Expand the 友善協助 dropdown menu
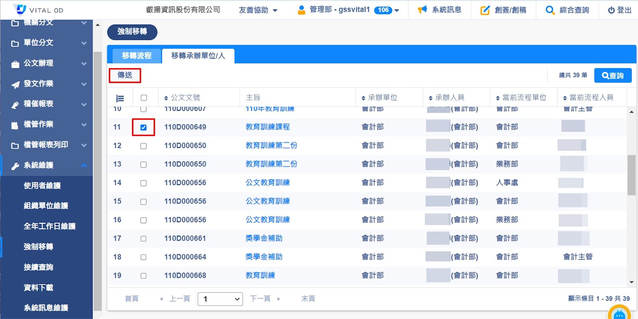This screenshot has height=319, width=638. tap(258, 10)
